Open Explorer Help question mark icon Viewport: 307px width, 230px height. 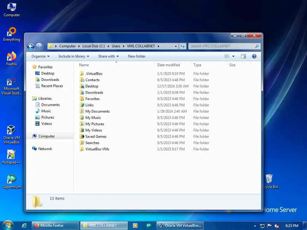click(x=254, y=56)
